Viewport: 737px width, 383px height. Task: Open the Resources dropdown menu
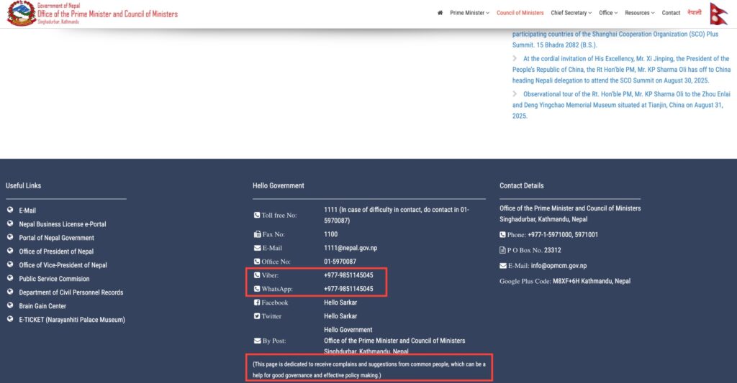click(639, 13)
